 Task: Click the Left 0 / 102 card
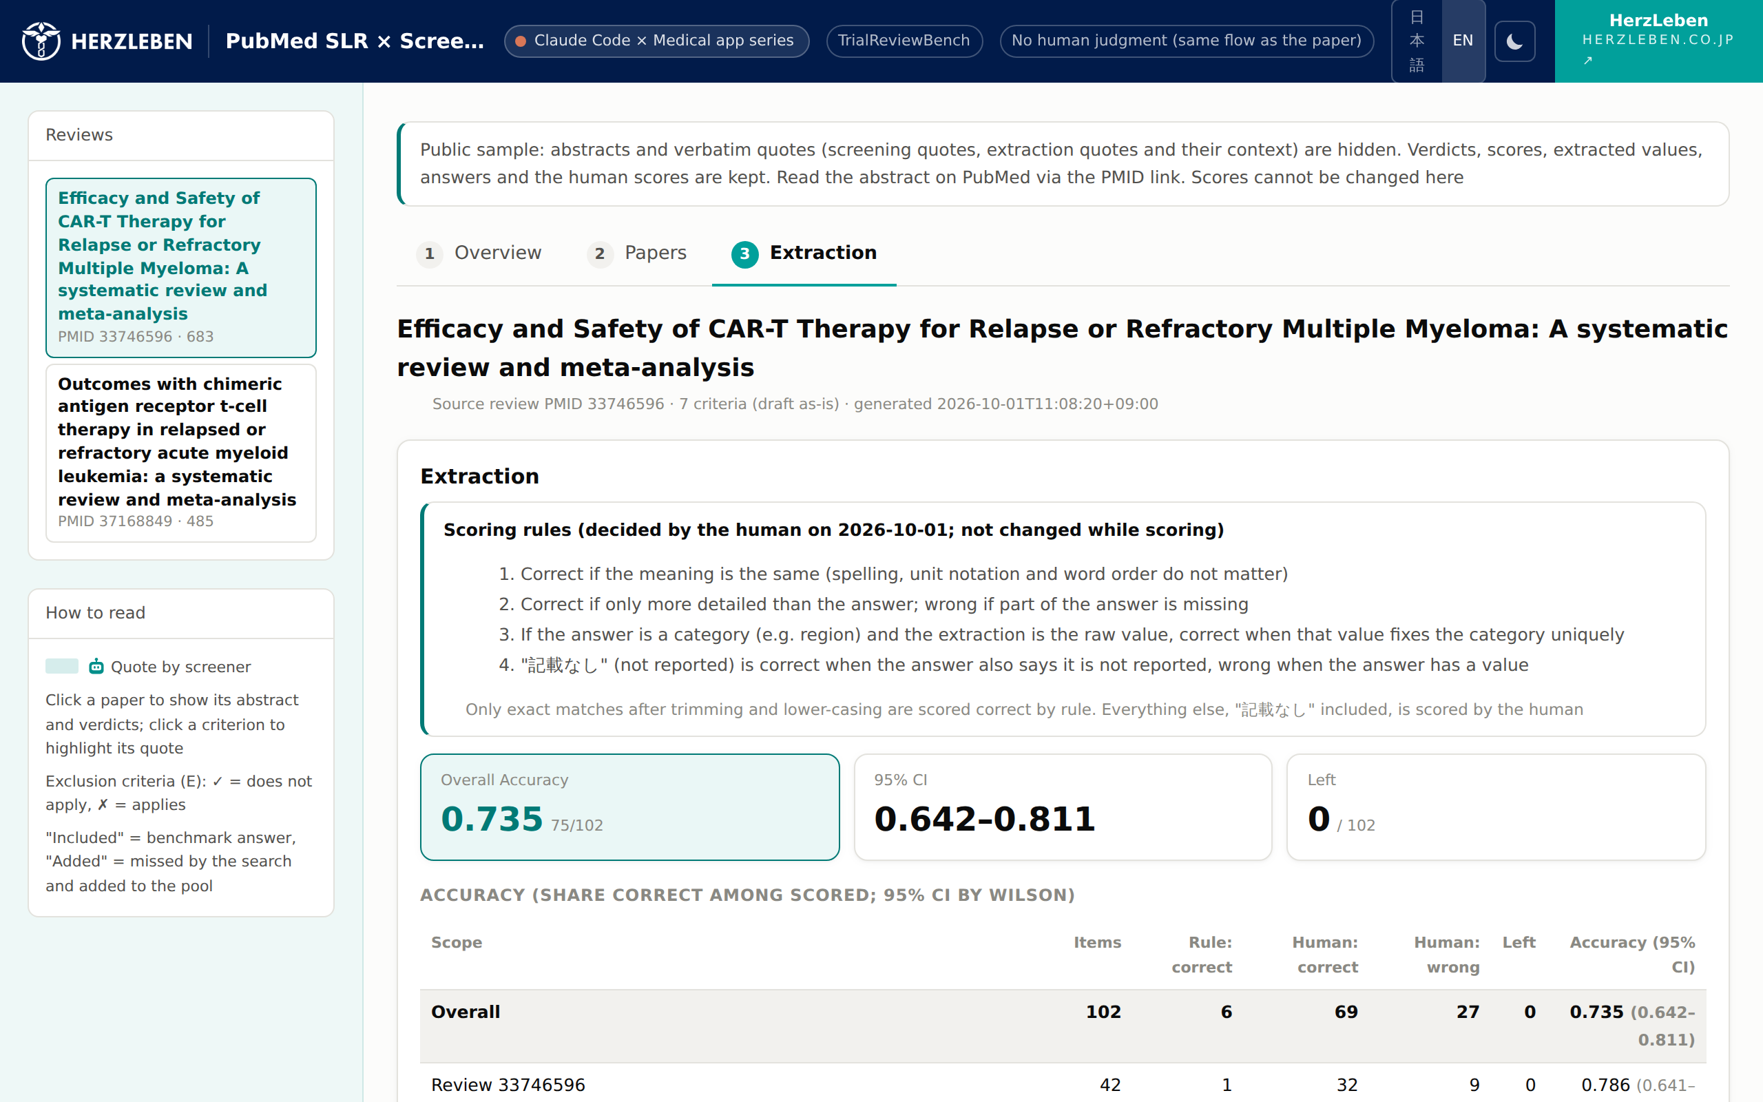[x=1496, y=807]
